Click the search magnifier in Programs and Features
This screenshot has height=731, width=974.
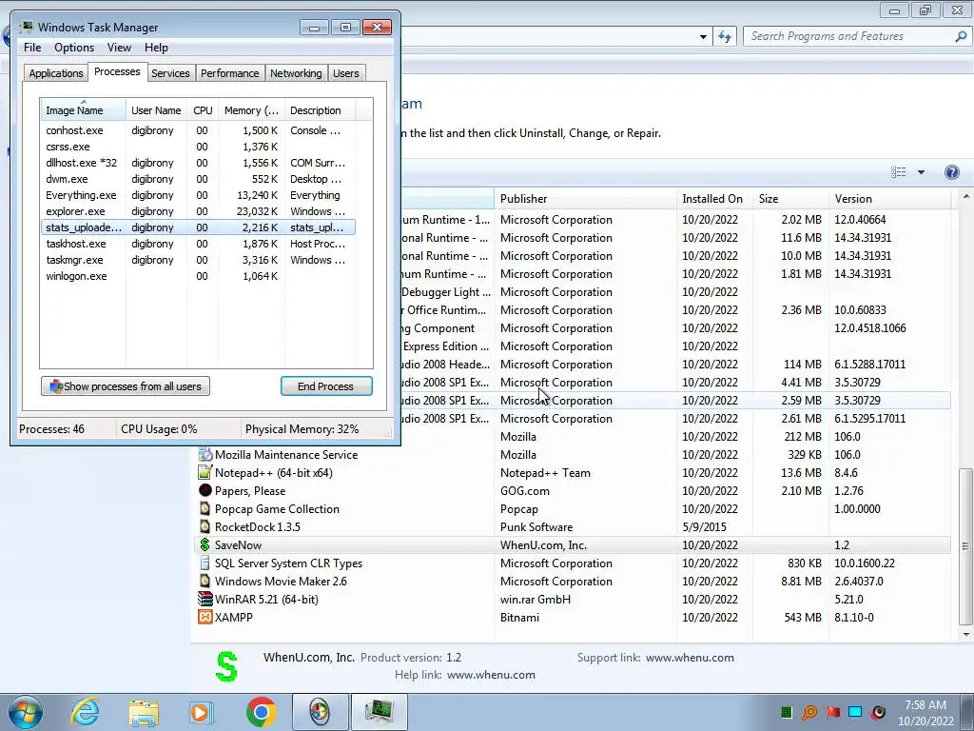tap(961, 37)
